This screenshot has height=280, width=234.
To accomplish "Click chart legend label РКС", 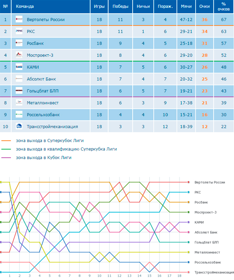I will click(x=198, y=192).
